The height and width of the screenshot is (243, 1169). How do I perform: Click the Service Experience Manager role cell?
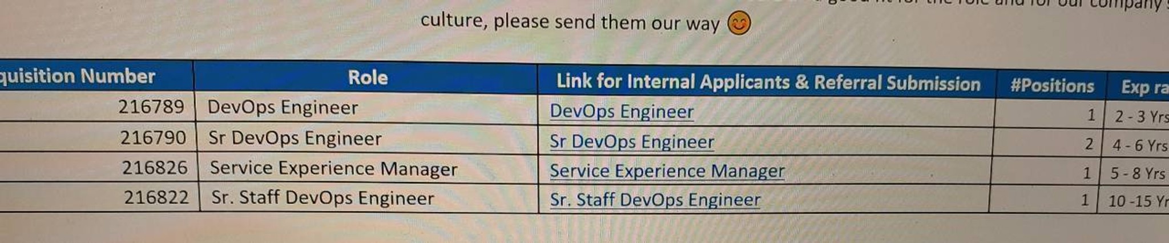click(x=368, y=168)
